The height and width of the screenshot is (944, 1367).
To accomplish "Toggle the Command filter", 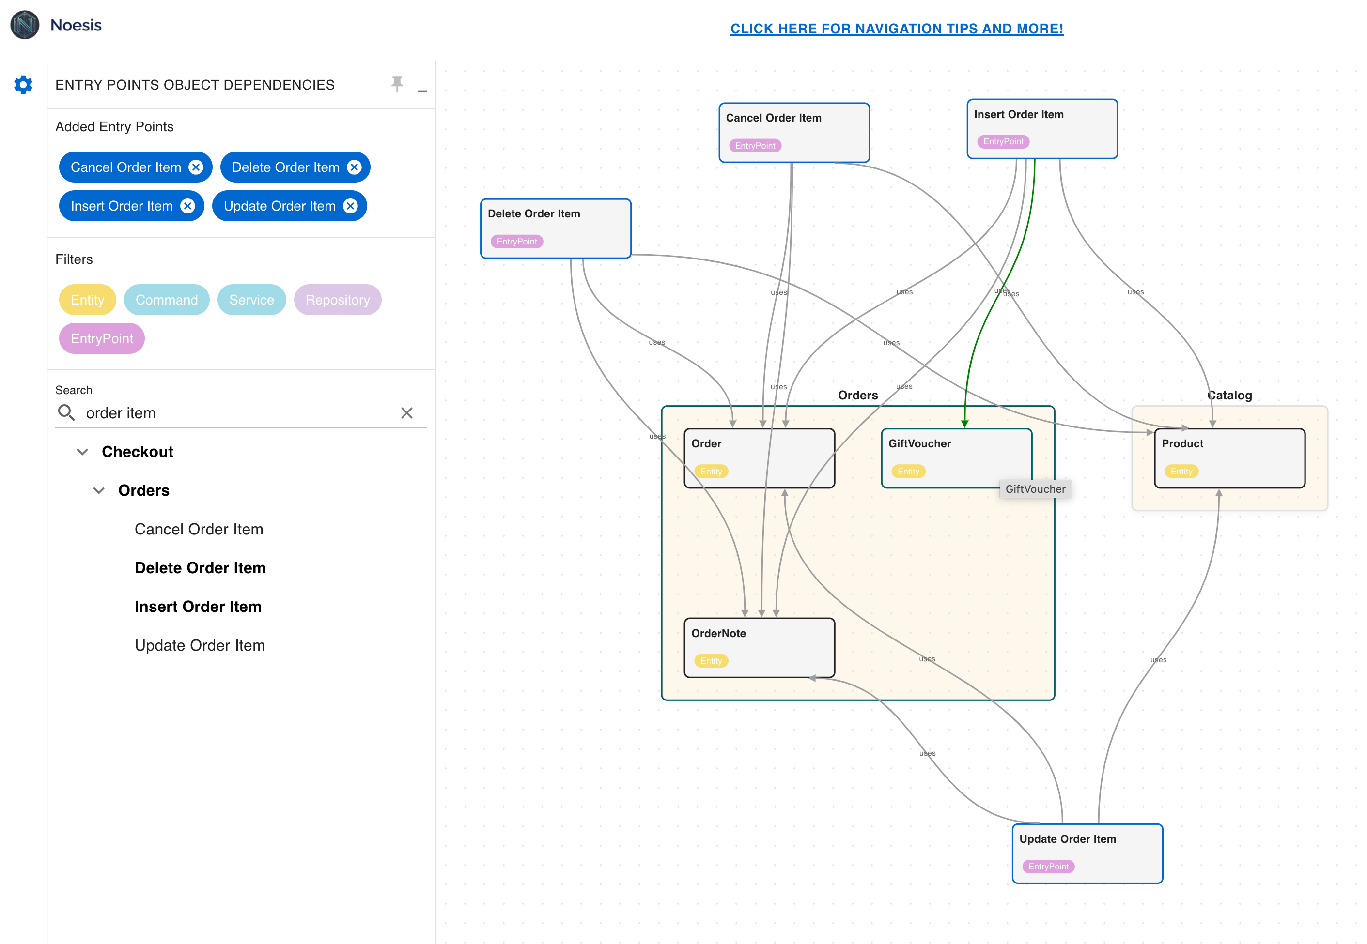I will (166, 300).
